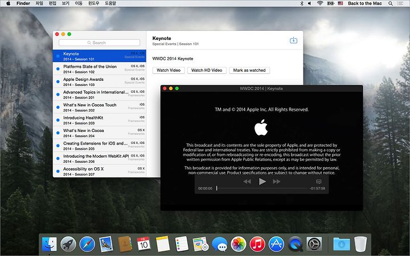Select What's New in Cocoa Session 204

[x=99, y=133]
